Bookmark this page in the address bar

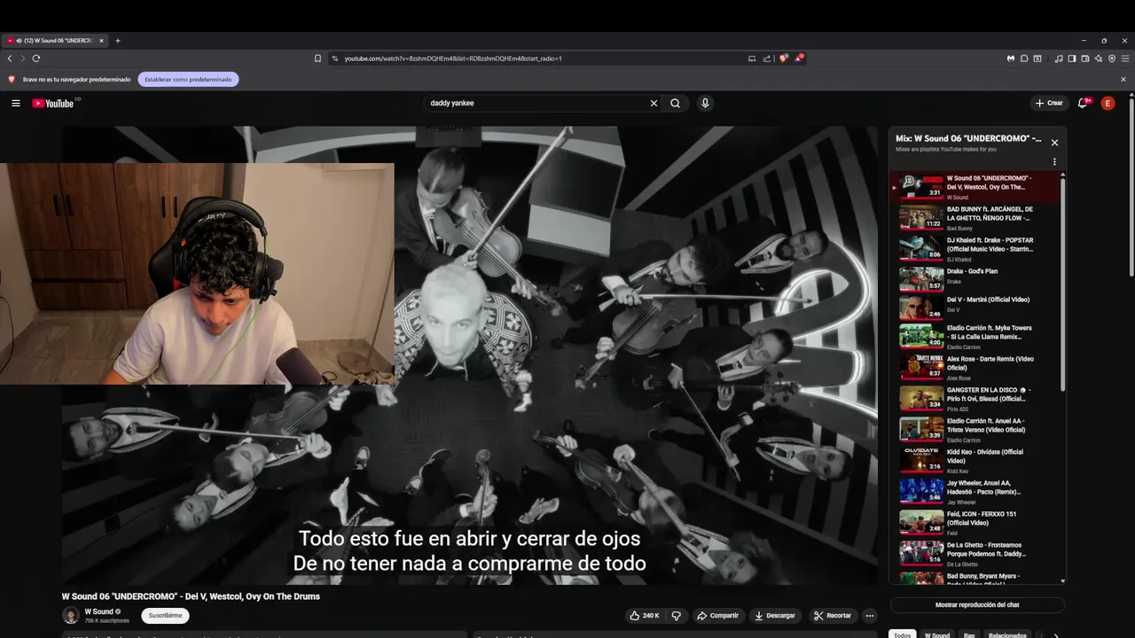pos(317,58)
